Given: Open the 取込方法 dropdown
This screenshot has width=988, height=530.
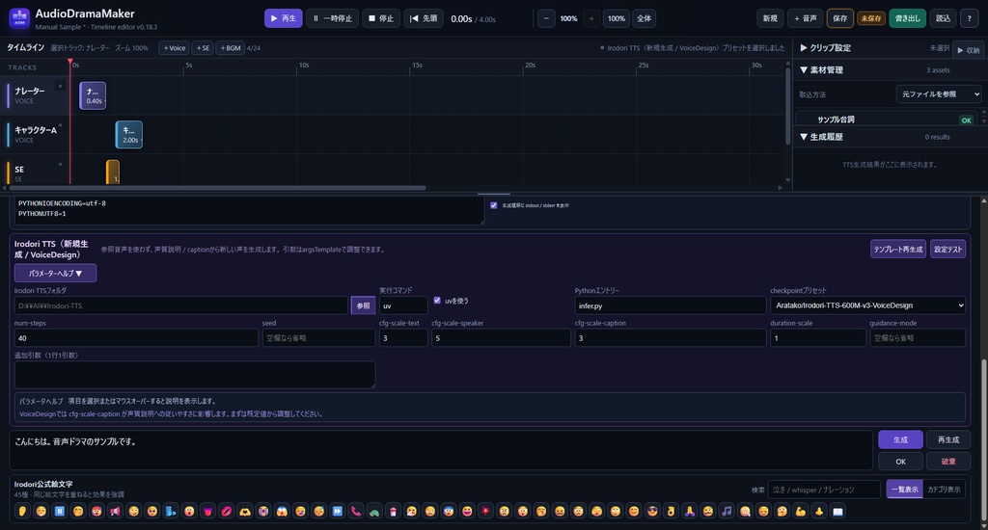Looking at the screenshot, I should tap(939, 93).
